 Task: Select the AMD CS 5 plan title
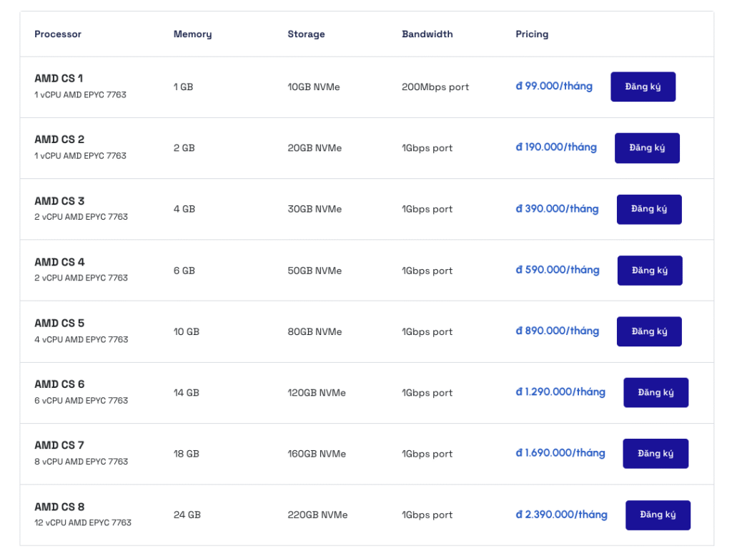59,324
